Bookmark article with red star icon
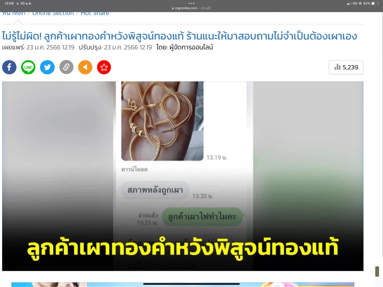The width and height of the screenshot is (383, 287). (x=104, y=67)
